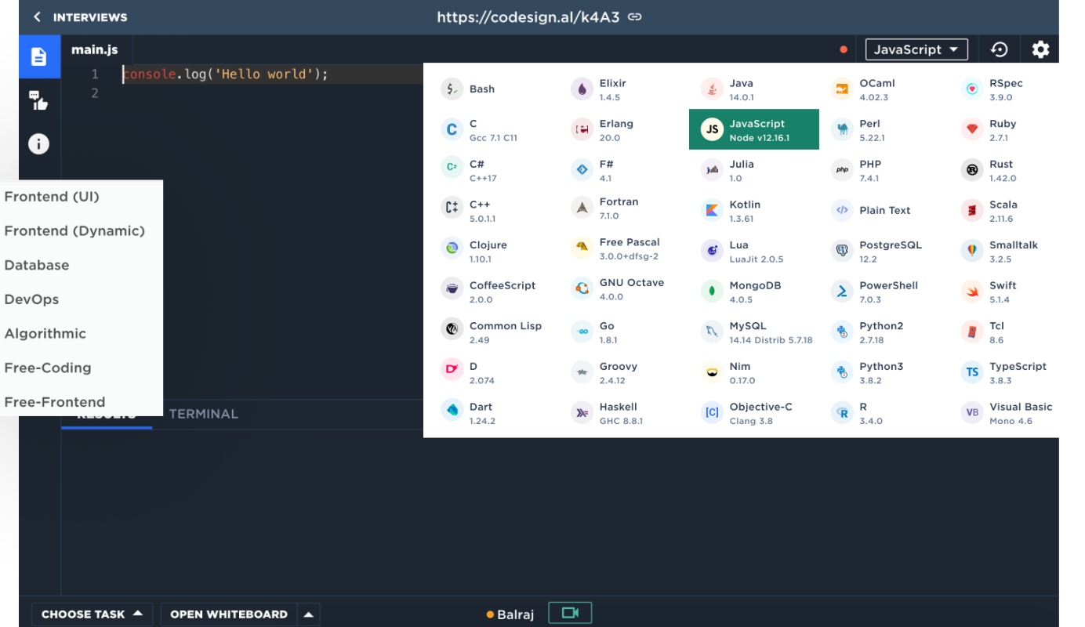Open the file document sidebar icon
This screenshot has width=1085, height=627.
tap(39, 57)
